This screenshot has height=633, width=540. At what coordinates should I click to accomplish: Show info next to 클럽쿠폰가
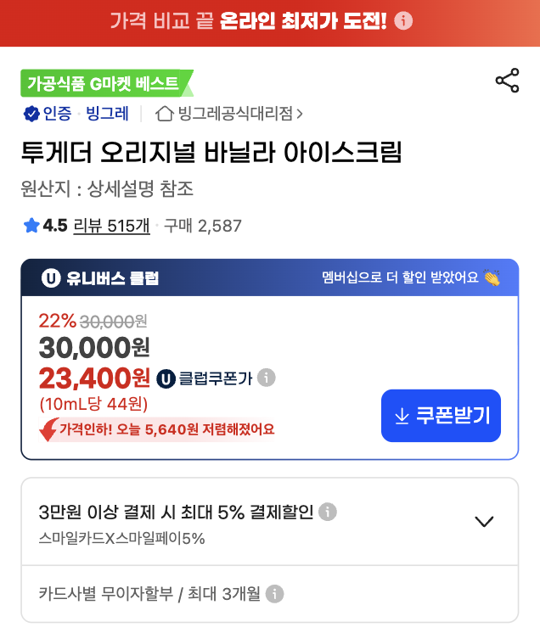(266, 378)
